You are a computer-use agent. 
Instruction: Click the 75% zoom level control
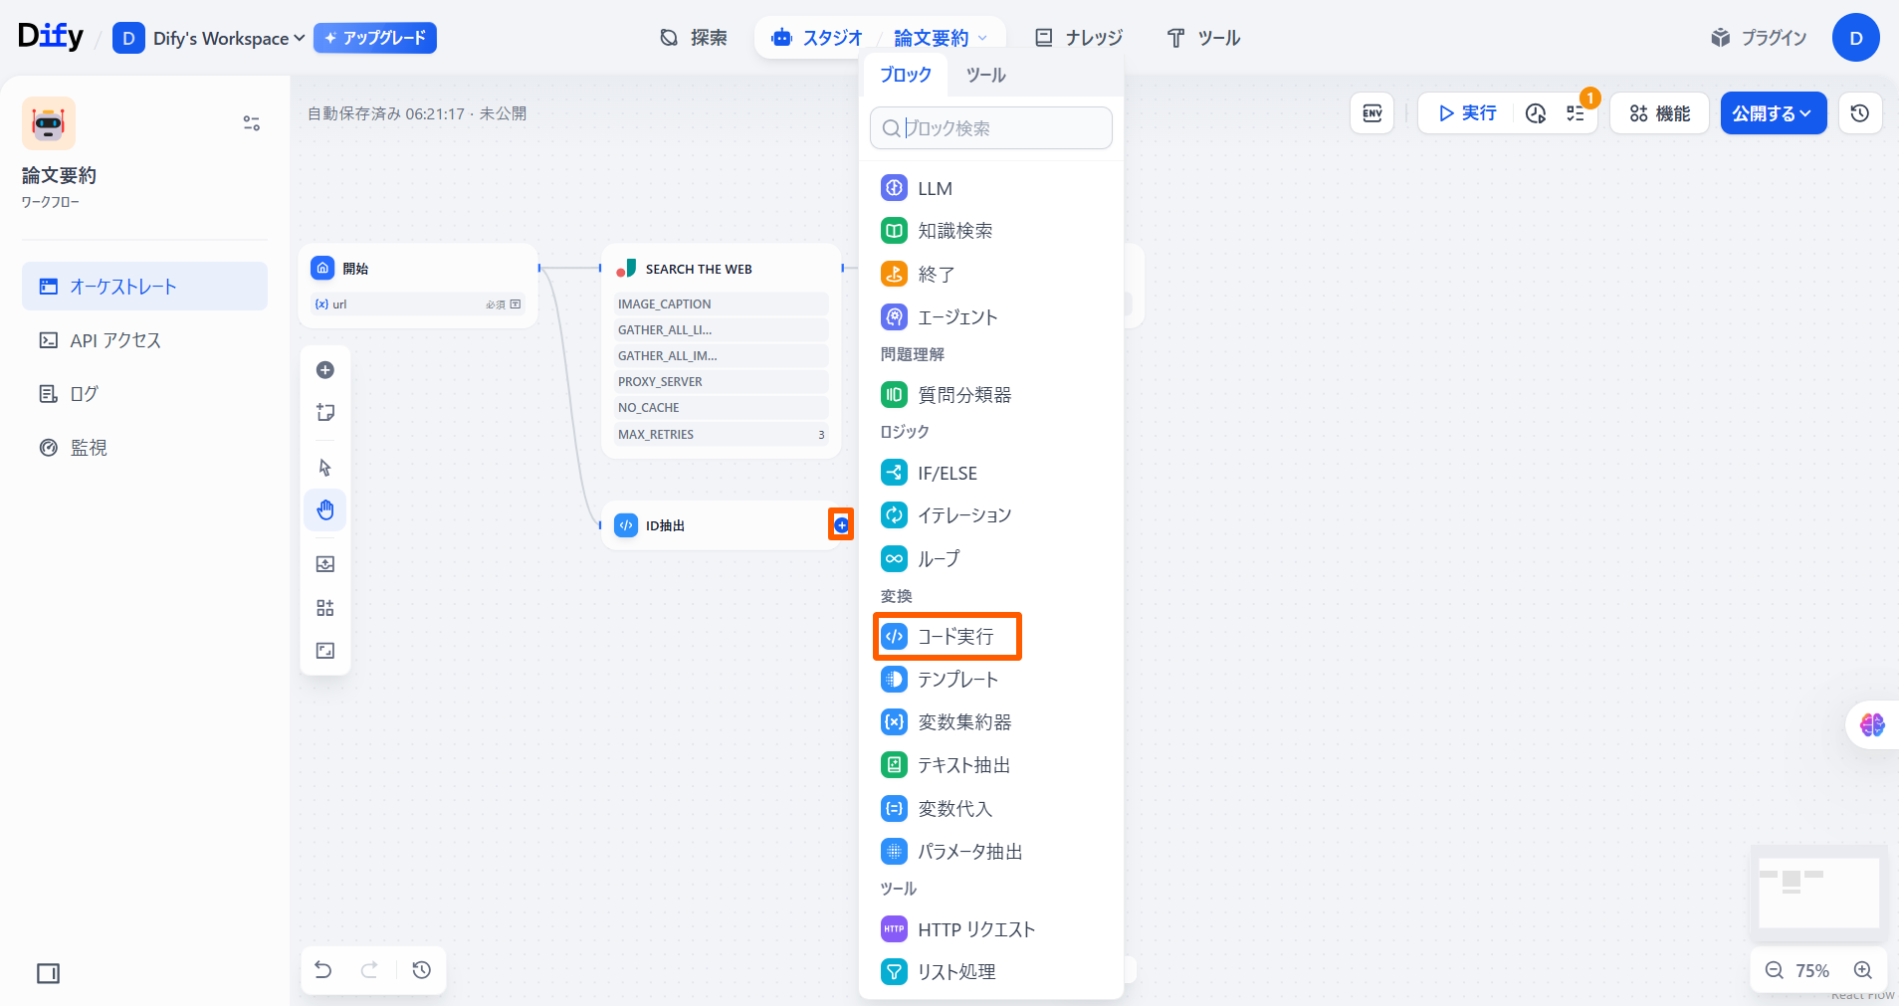click(1811, 970)
